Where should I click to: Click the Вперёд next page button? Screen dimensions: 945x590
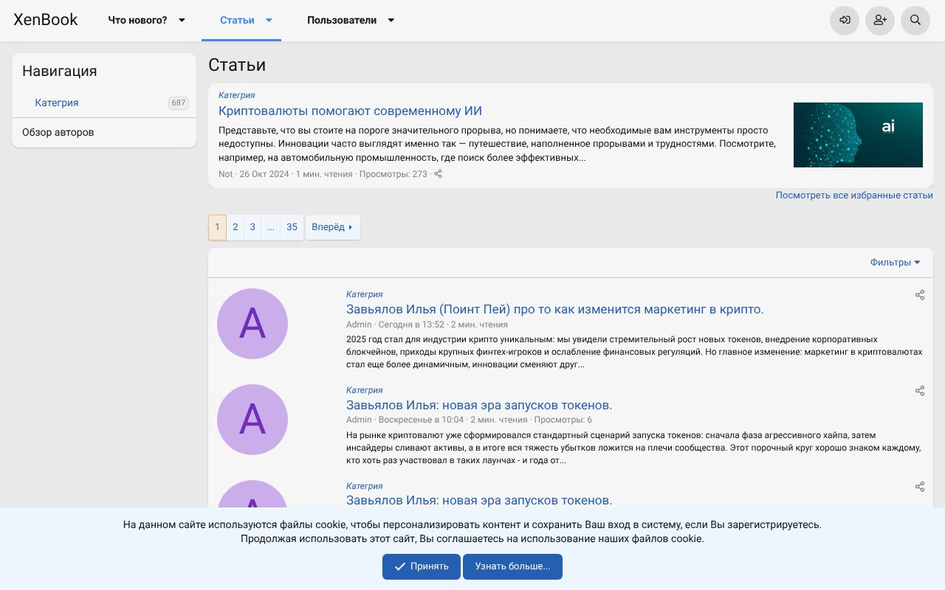[x=332, y=227]
